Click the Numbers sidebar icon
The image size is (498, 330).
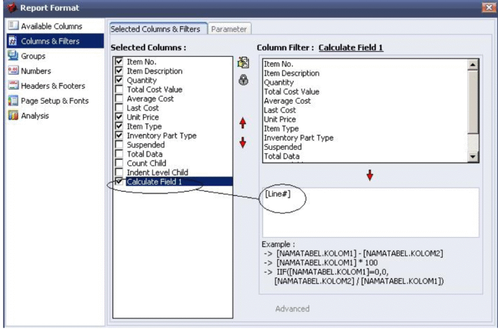[x=13, y=70]
